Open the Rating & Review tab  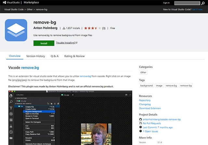(x=74, y=56)
